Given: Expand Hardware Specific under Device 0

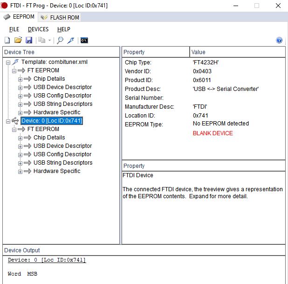Looking at the screenshot, I should pyautogui.click(x=20, y=172).
